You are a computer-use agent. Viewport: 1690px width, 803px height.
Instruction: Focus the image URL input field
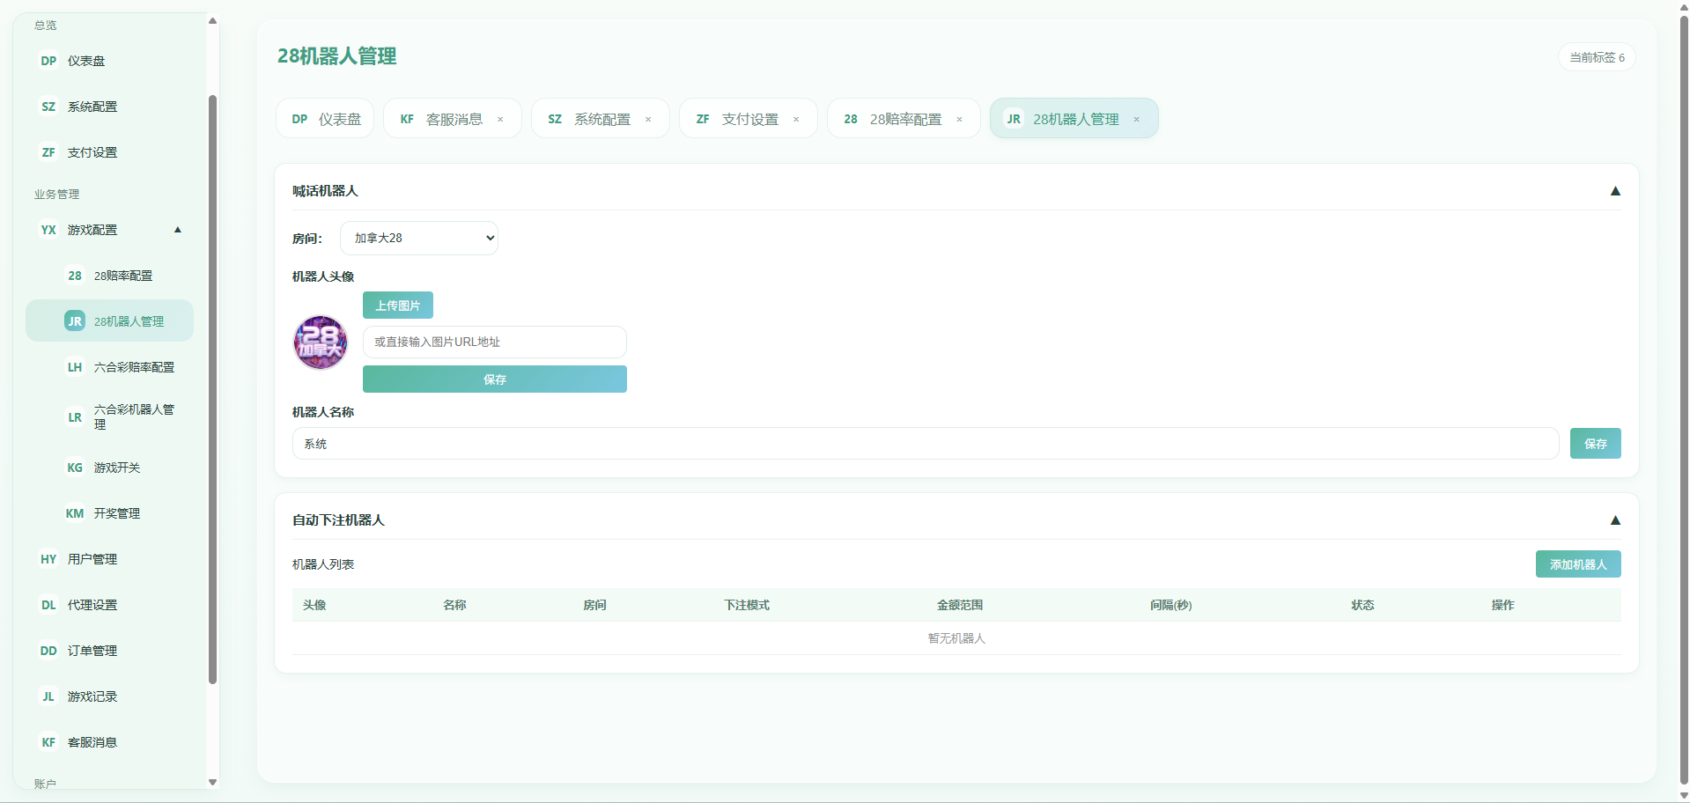495,342
